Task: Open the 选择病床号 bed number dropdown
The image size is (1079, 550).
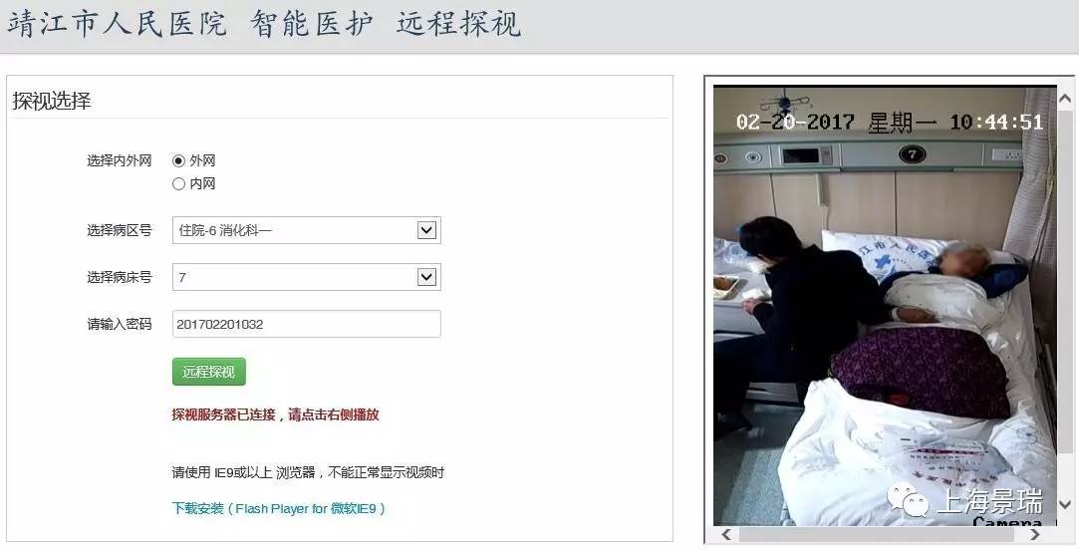Action: tap(306, 277)
